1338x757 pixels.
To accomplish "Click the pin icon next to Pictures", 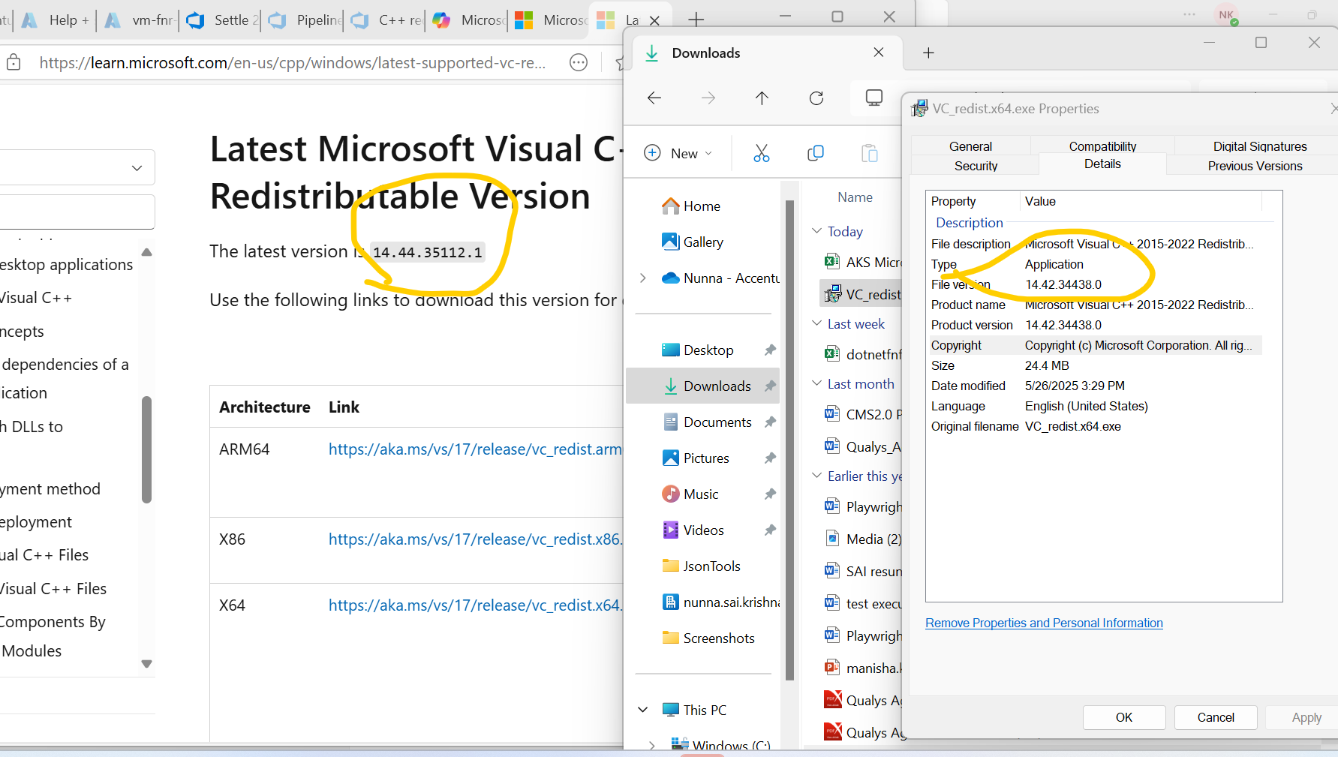I will click(770, 458).
